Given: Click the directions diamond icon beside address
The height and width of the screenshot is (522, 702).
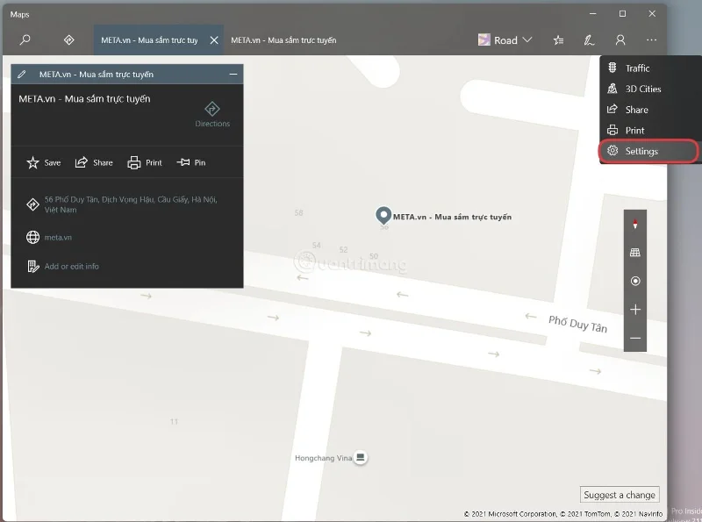Looking at the screenshot, I should (x=32, y=204).
